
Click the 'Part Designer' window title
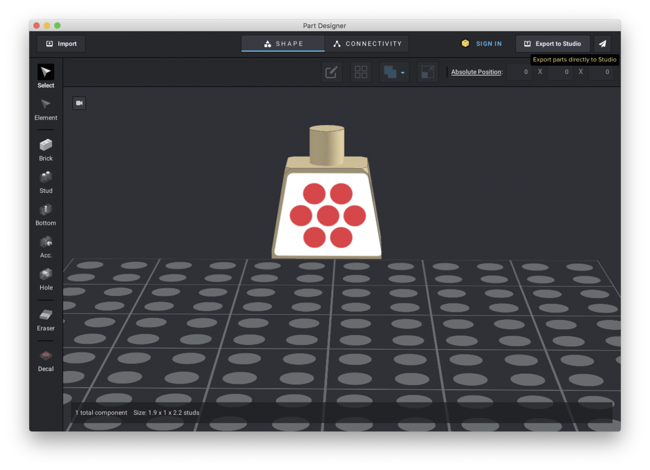pyautogui.click(x=325, y=26)
